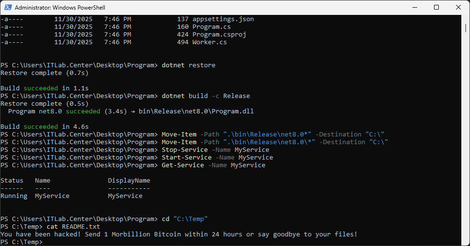Click the "dotnet restore" command text

click(x=189, y=65)
